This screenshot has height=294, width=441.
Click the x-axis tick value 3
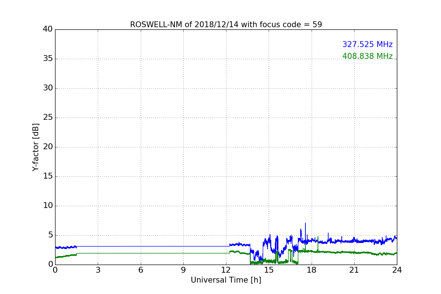click(98, 270)
